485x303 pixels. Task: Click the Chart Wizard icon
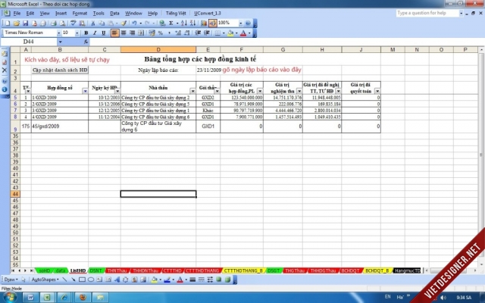coord(203,23)
